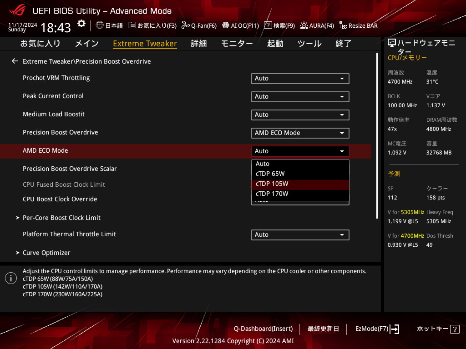466x349 pixels.
Task: Click 32768 MB capacity value
Action: [439, 153]
